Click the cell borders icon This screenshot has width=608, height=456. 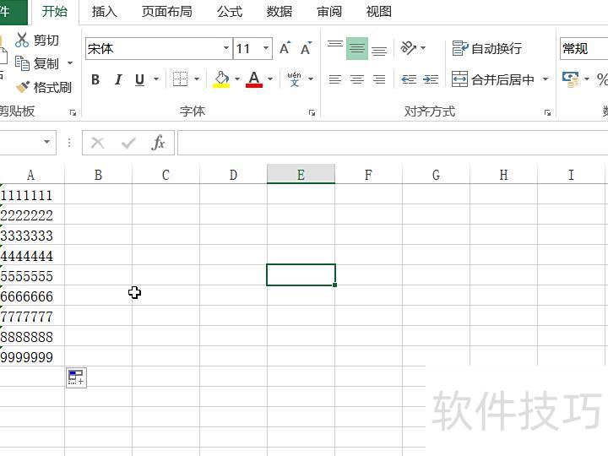pos(180,79)
